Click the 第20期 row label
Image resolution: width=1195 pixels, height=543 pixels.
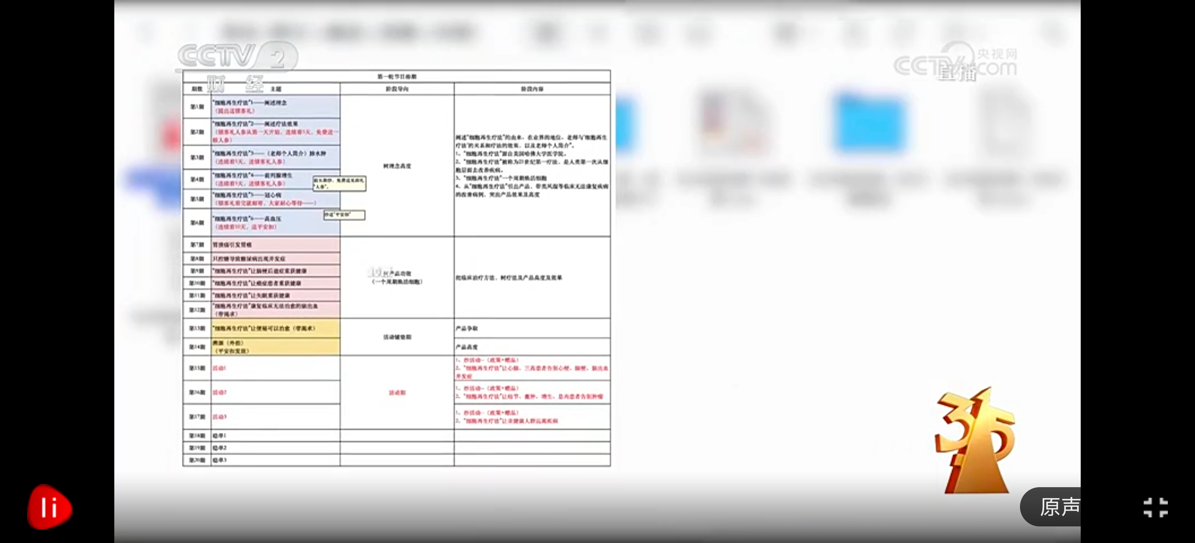(197, 460)
